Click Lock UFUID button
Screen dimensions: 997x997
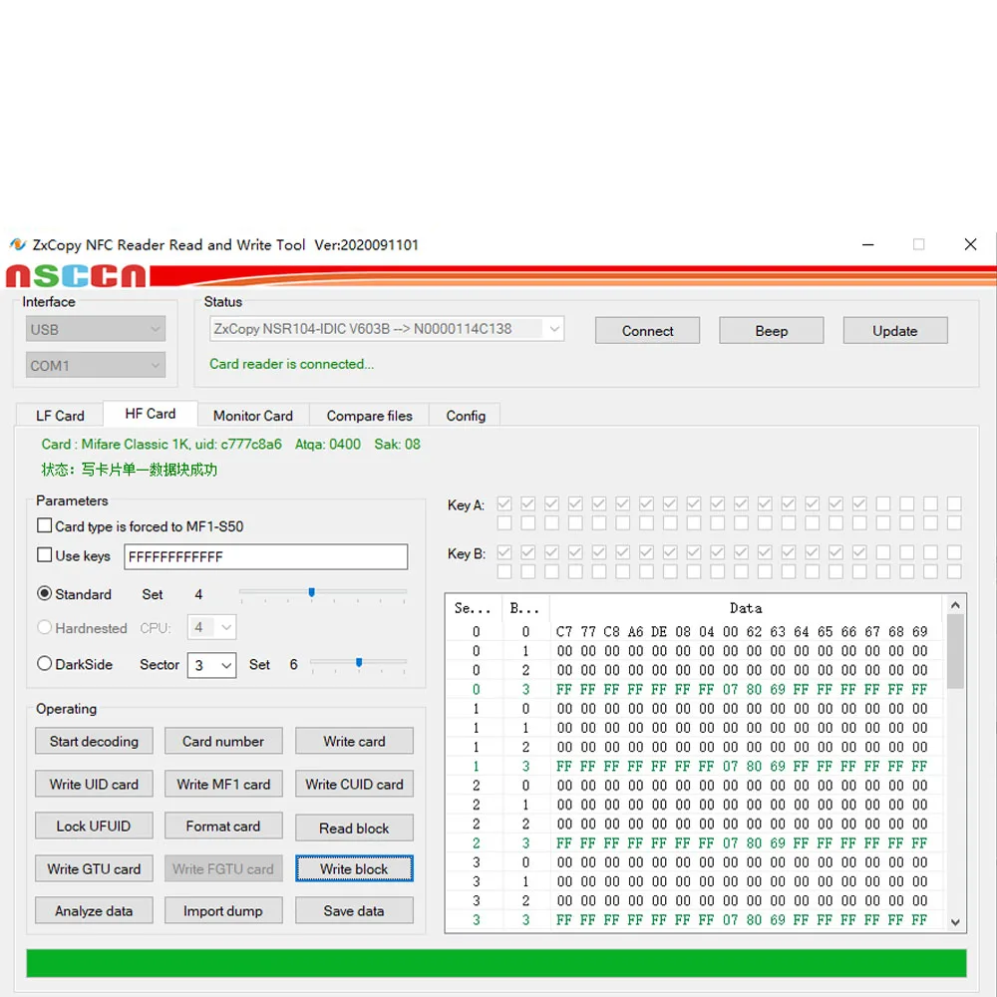point(94,826)
